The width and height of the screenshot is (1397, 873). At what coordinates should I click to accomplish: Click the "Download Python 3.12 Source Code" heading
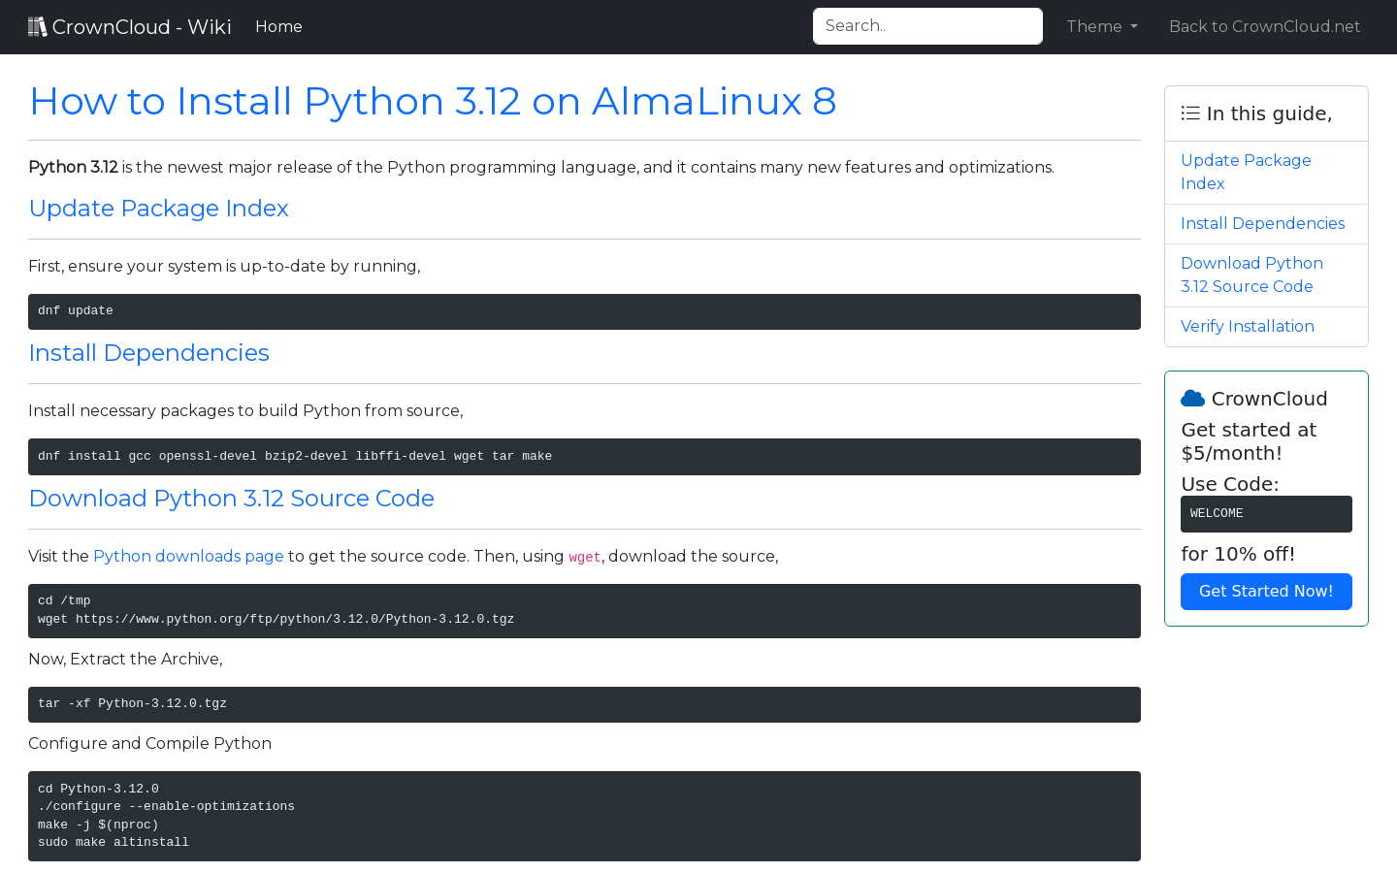coord(231,499)
